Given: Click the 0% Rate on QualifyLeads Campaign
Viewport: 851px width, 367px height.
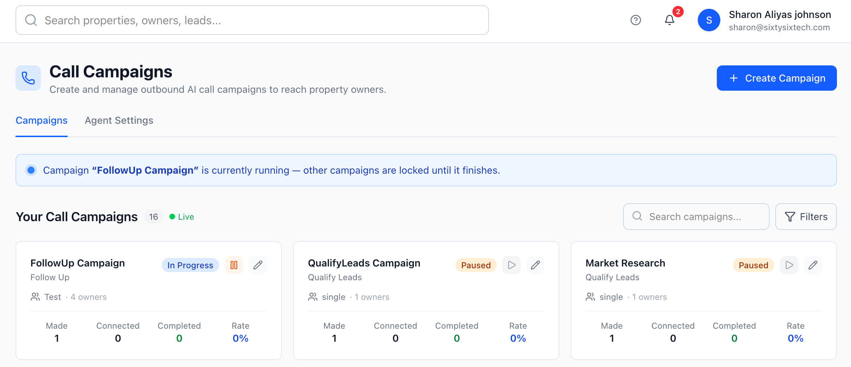Looking at the screenshot, I should pos(518,338).
